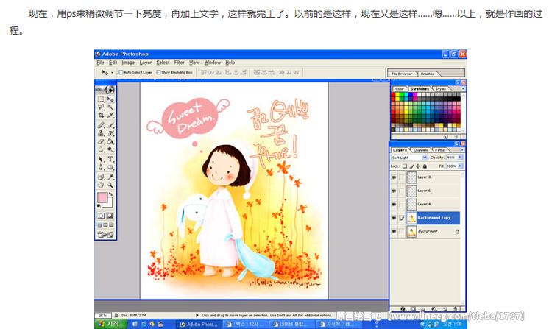Viewport: 552px width, 329px height.
Task: Select the Slice tool
Action: pyautogui.click(x=110, y=115)
